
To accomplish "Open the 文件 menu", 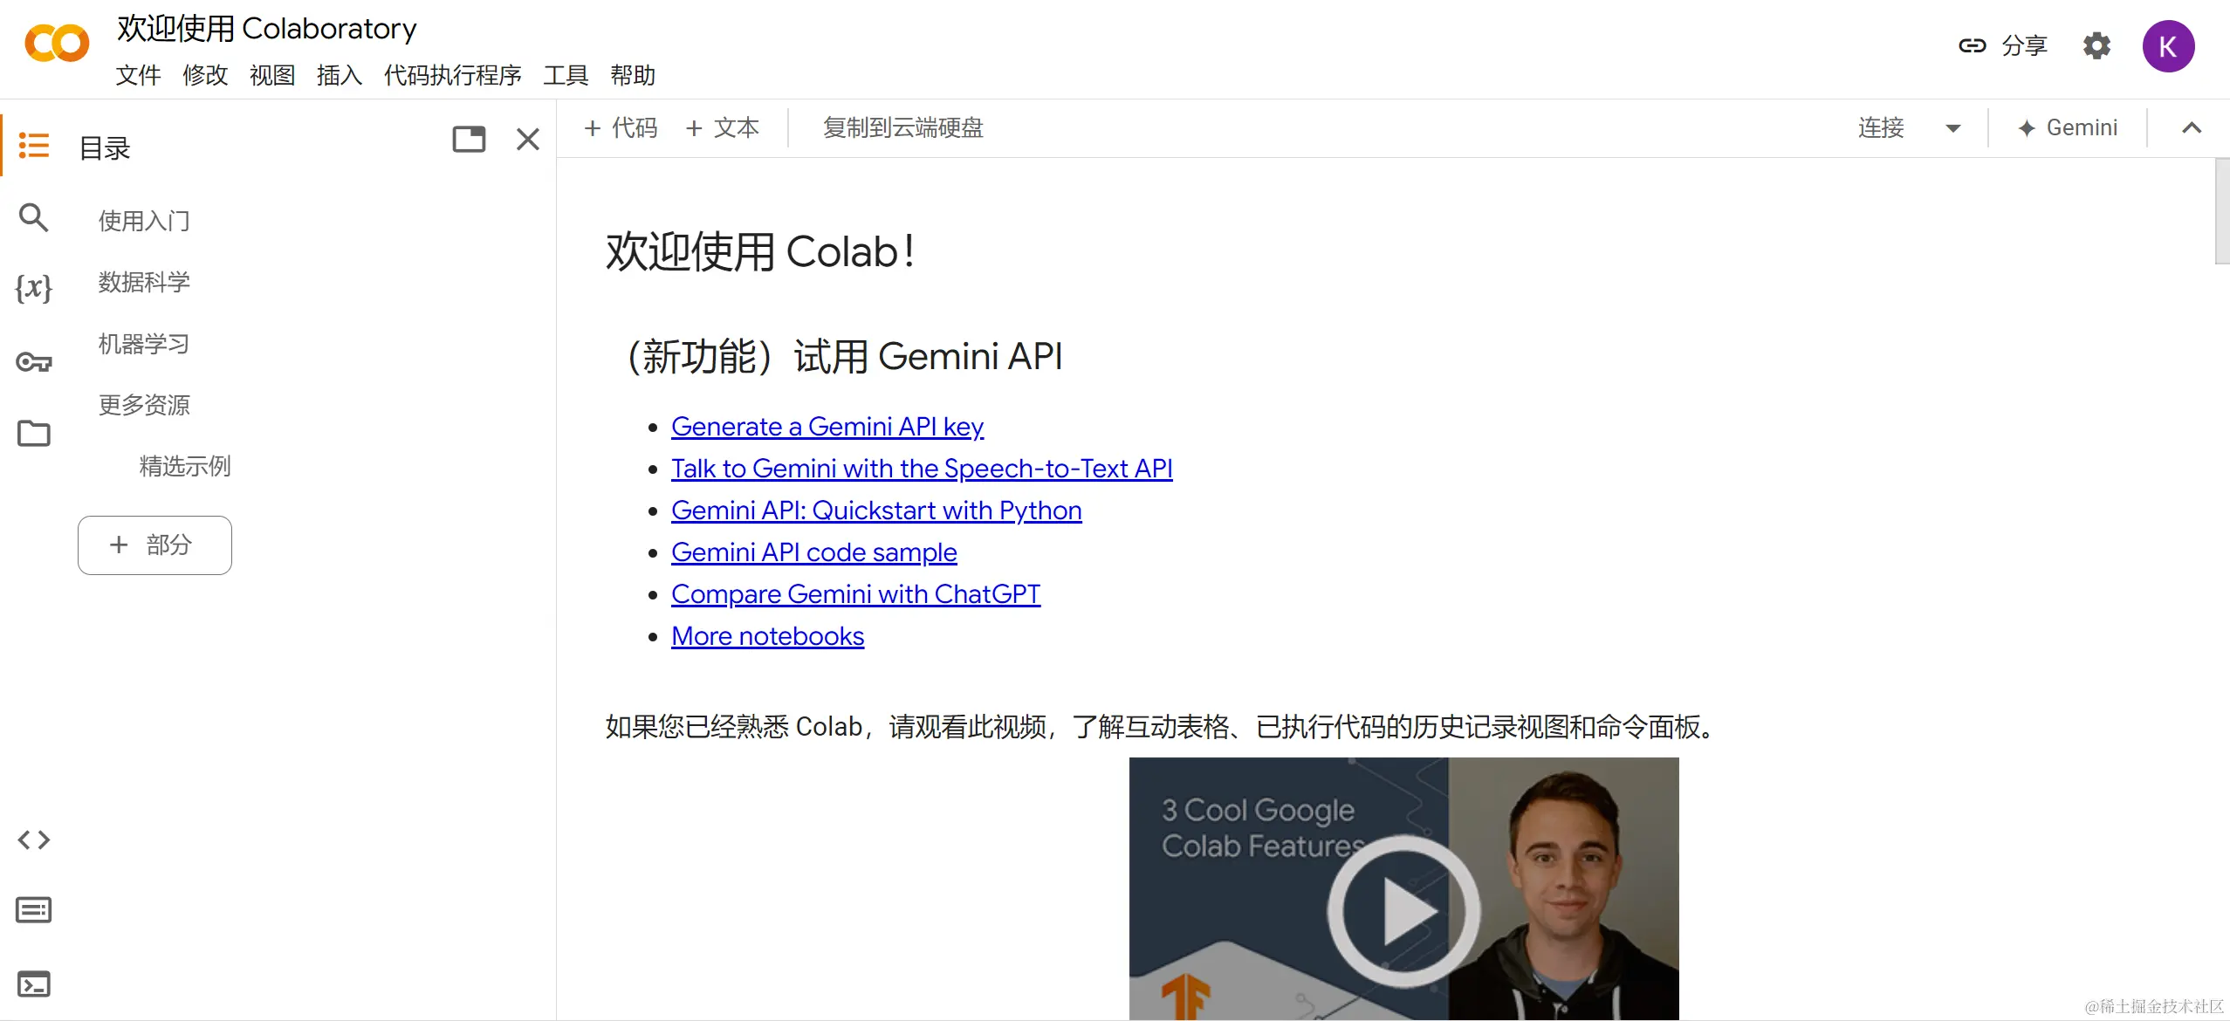I will point(138,75).
